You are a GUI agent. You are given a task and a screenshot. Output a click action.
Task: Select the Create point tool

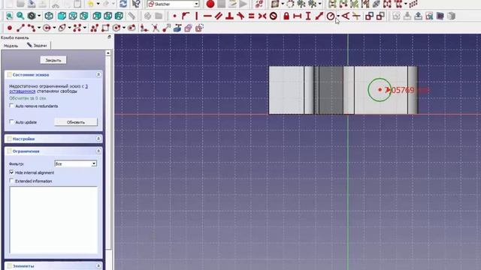point(10,28)
